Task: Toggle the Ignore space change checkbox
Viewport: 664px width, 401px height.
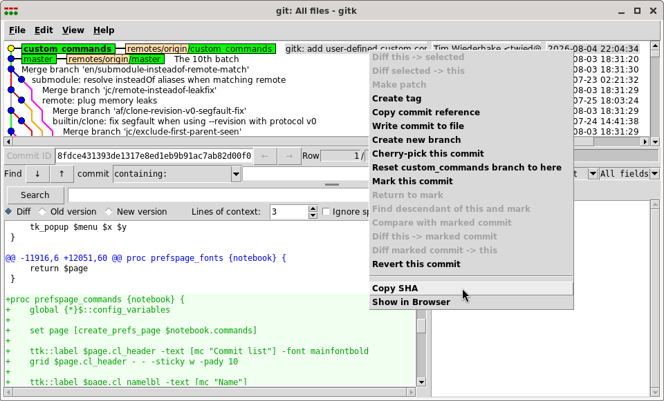Action: pos(326,211)
